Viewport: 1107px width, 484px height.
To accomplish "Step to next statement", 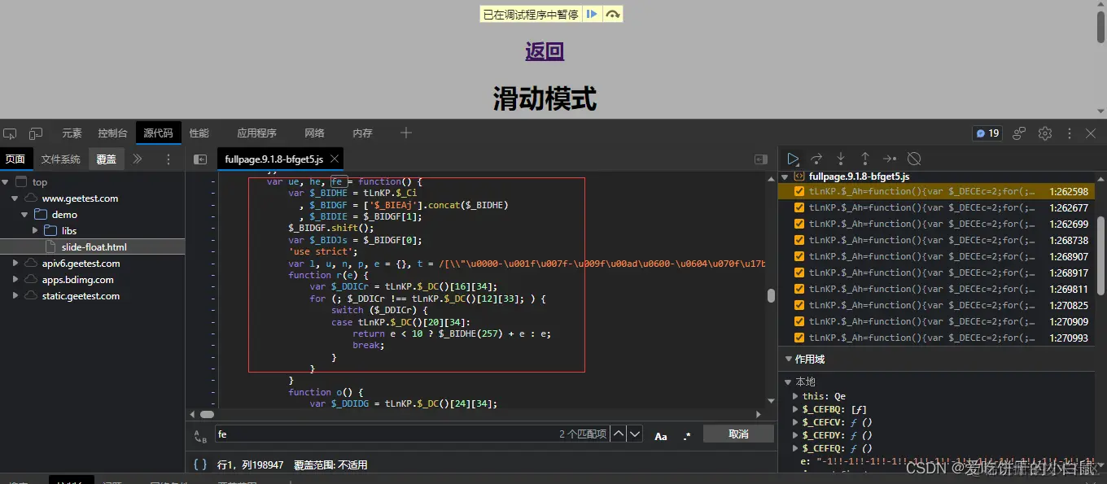I will click(890, 159).
